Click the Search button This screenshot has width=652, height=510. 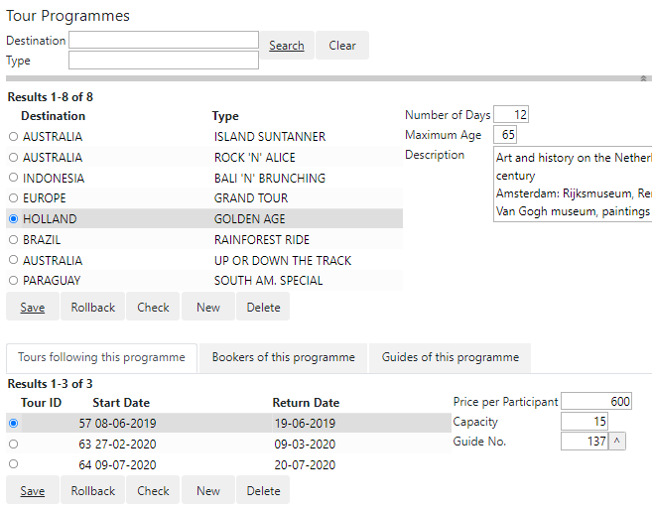pyautogui.click(x=287, y=46)
